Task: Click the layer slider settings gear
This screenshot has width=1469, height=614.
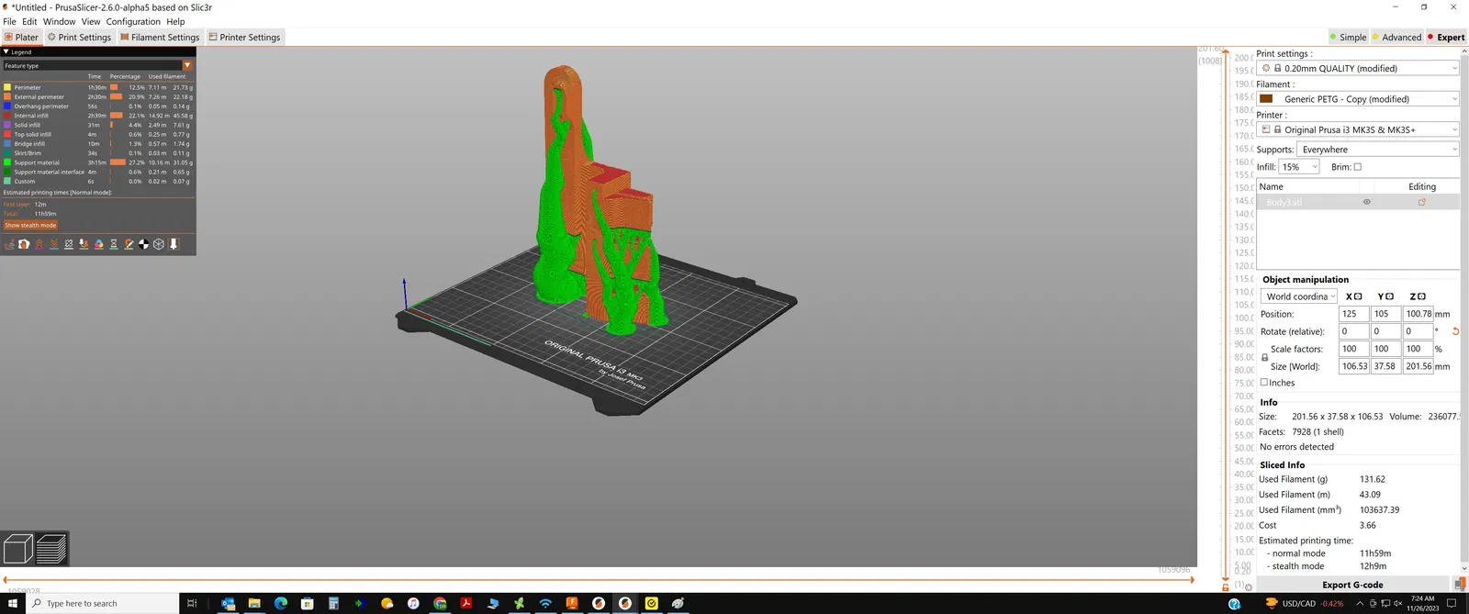Action: [x=1249, y=587]
